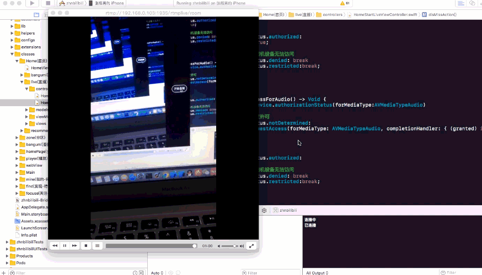Viewport: 482px width, 275px height.
Task: Select zhnbilibili process in debug bar
Action: coord(285,210)
